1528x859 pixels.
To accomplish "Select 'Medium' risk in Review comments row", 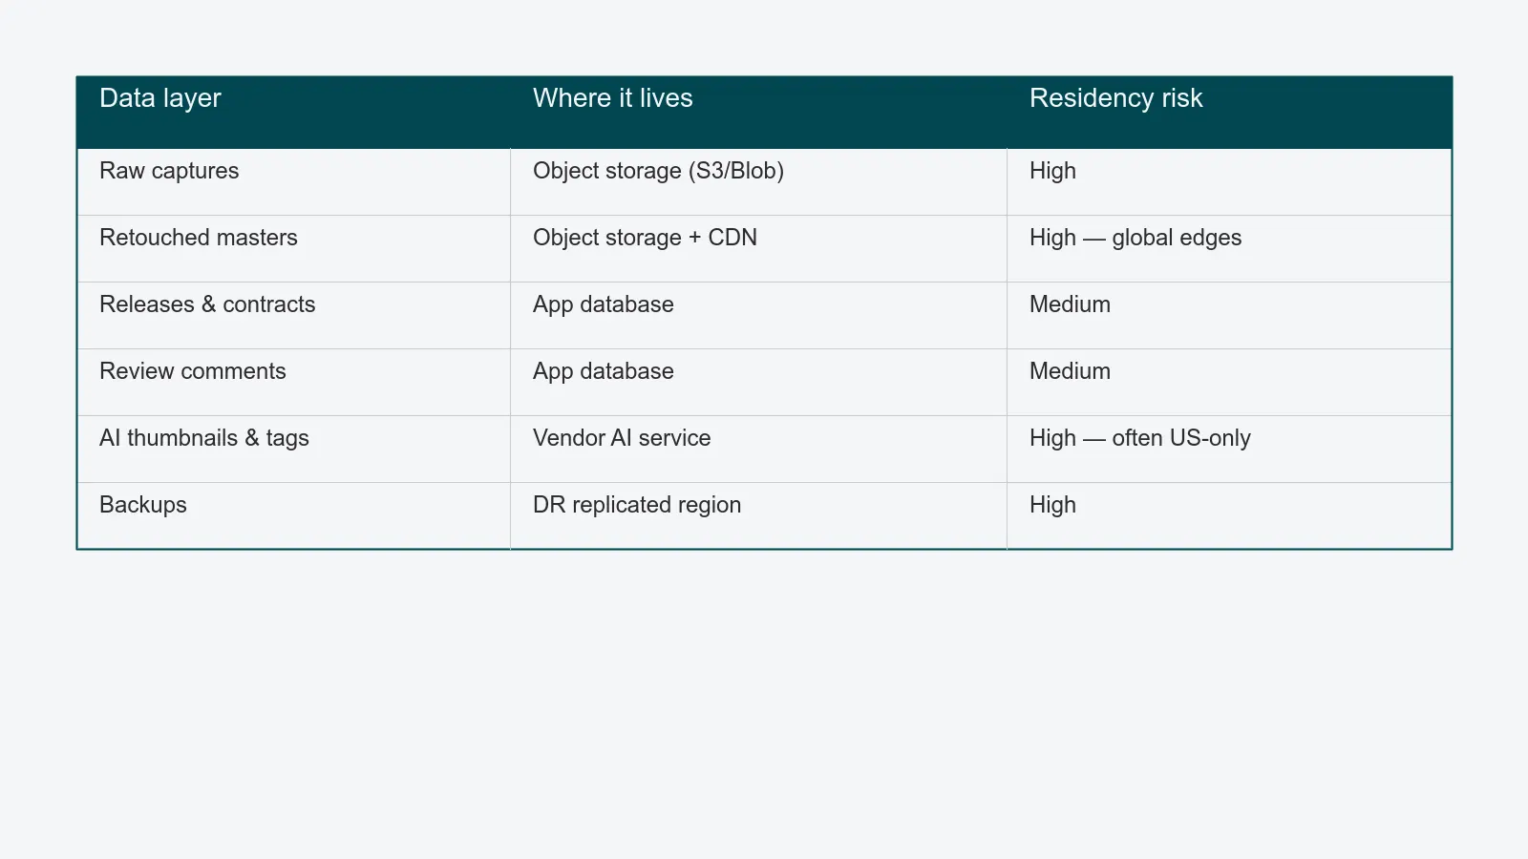I will pyautogui.click(x=1229, y=382).
